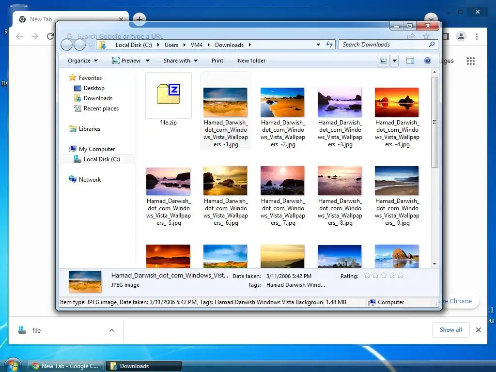This screenshot has width=496, height=372.
Task: Click the change view icon button
Action: (384, 61)
